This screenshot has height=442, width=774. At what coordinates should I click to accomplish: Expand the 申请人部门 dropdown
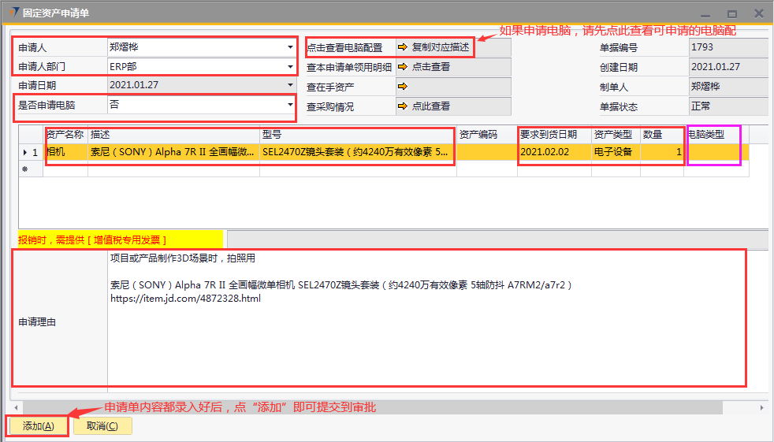[x=290, y=67]
